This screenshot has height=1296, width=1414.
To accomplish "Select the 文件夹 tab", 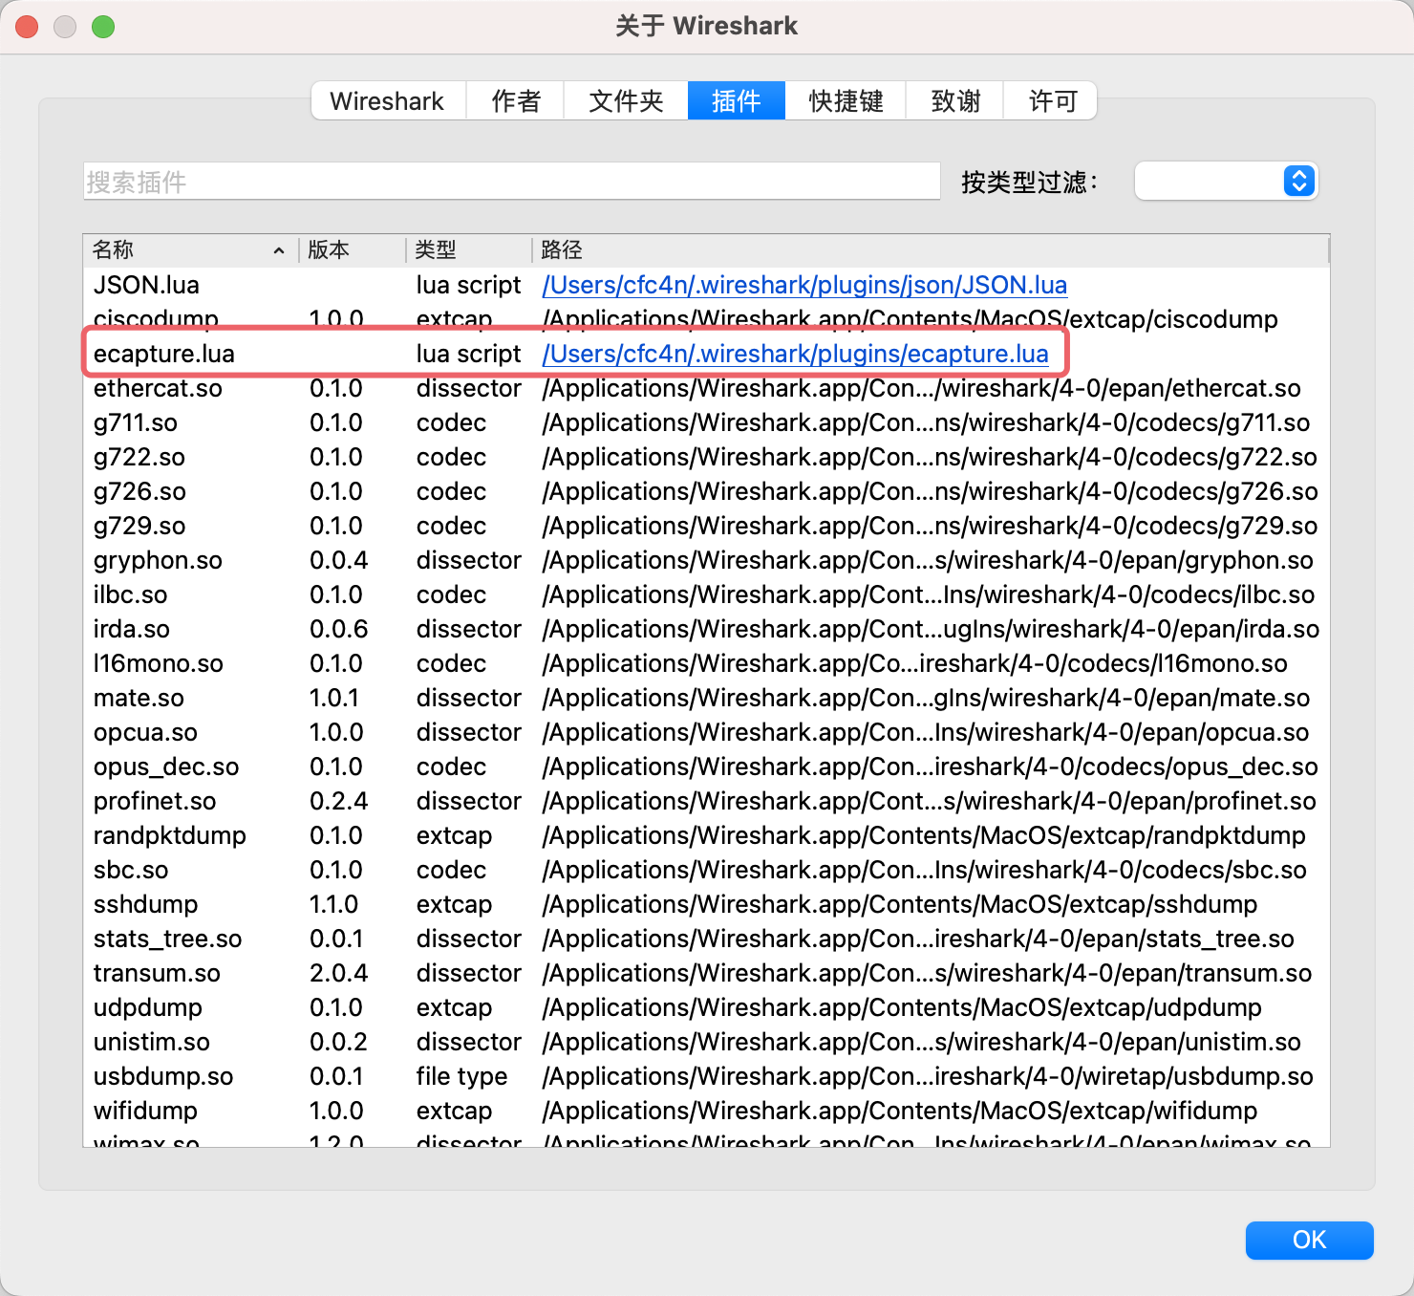I will coord(626,100).
